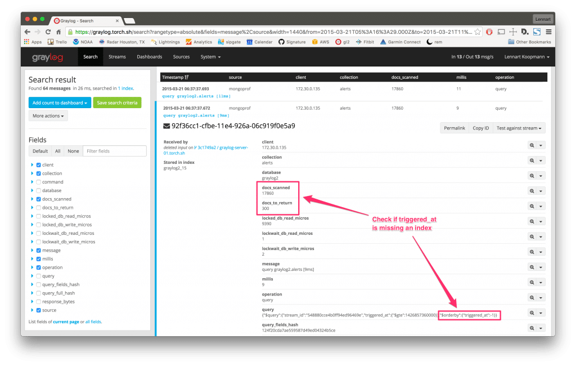Open the Streams page in navbar
The height and width of the screenshot is (366, 576).
pyautogui.click(x=117, y=57)
